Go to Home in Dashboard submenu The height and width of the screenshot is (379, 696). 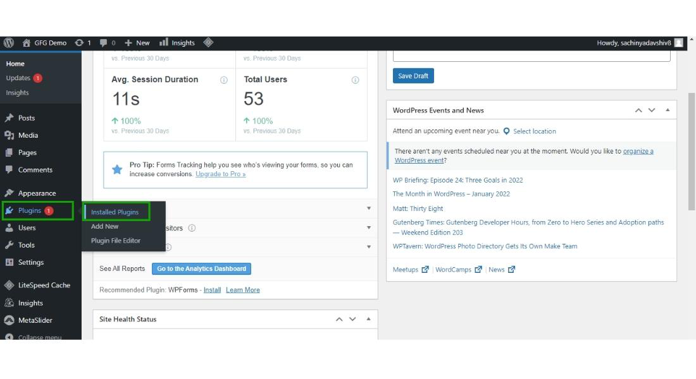15,64
